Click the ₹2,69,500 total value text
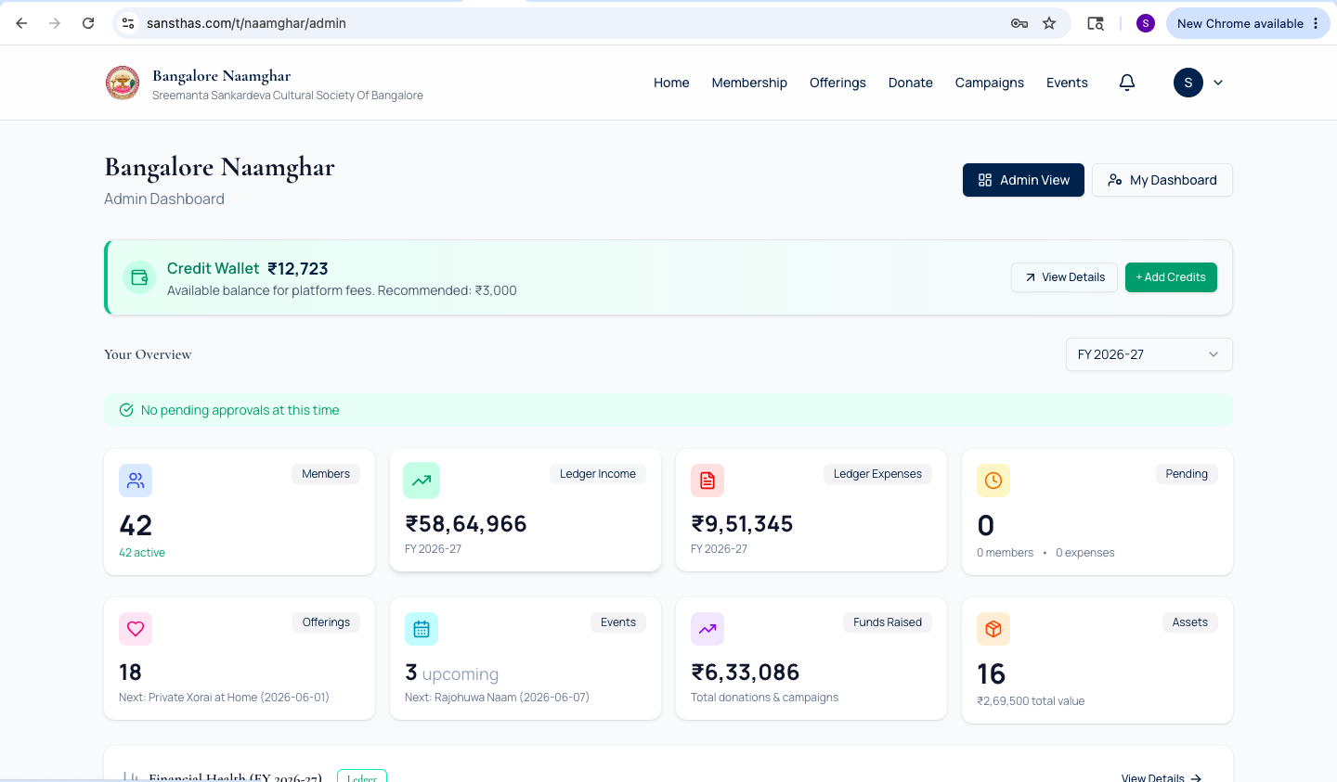This screenshot has height=782, width=1337. pos(1031,701)
